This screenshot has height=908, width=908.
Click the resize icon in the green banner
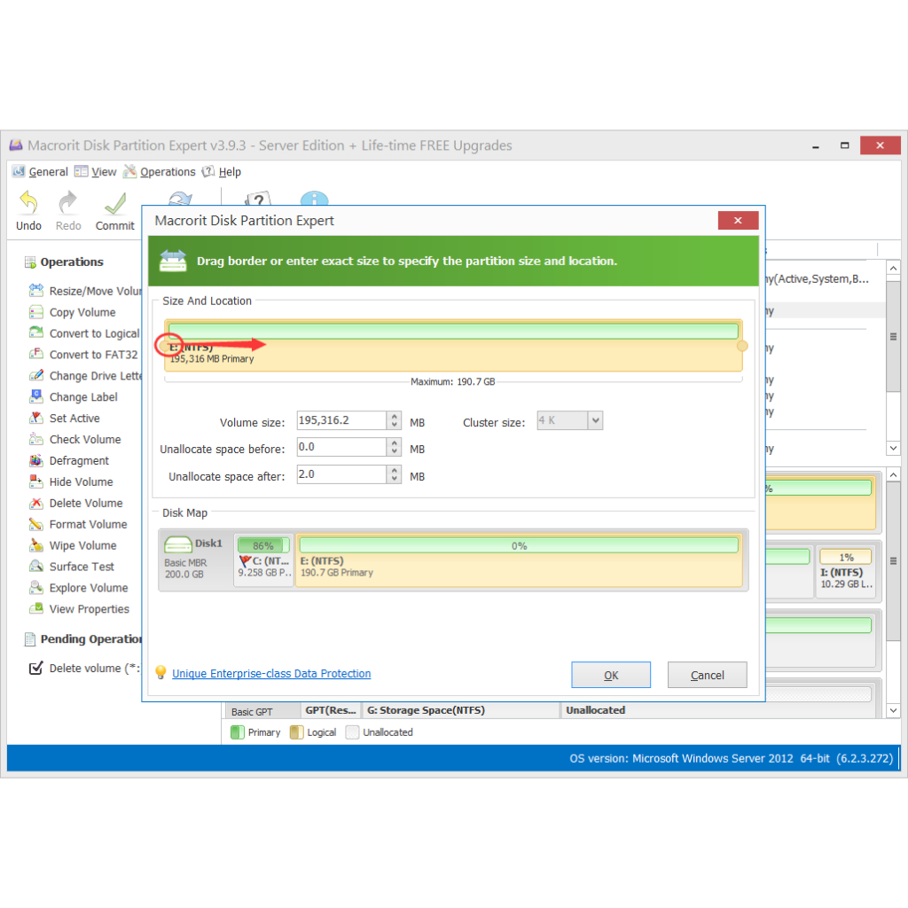click(x=173, y=261)
